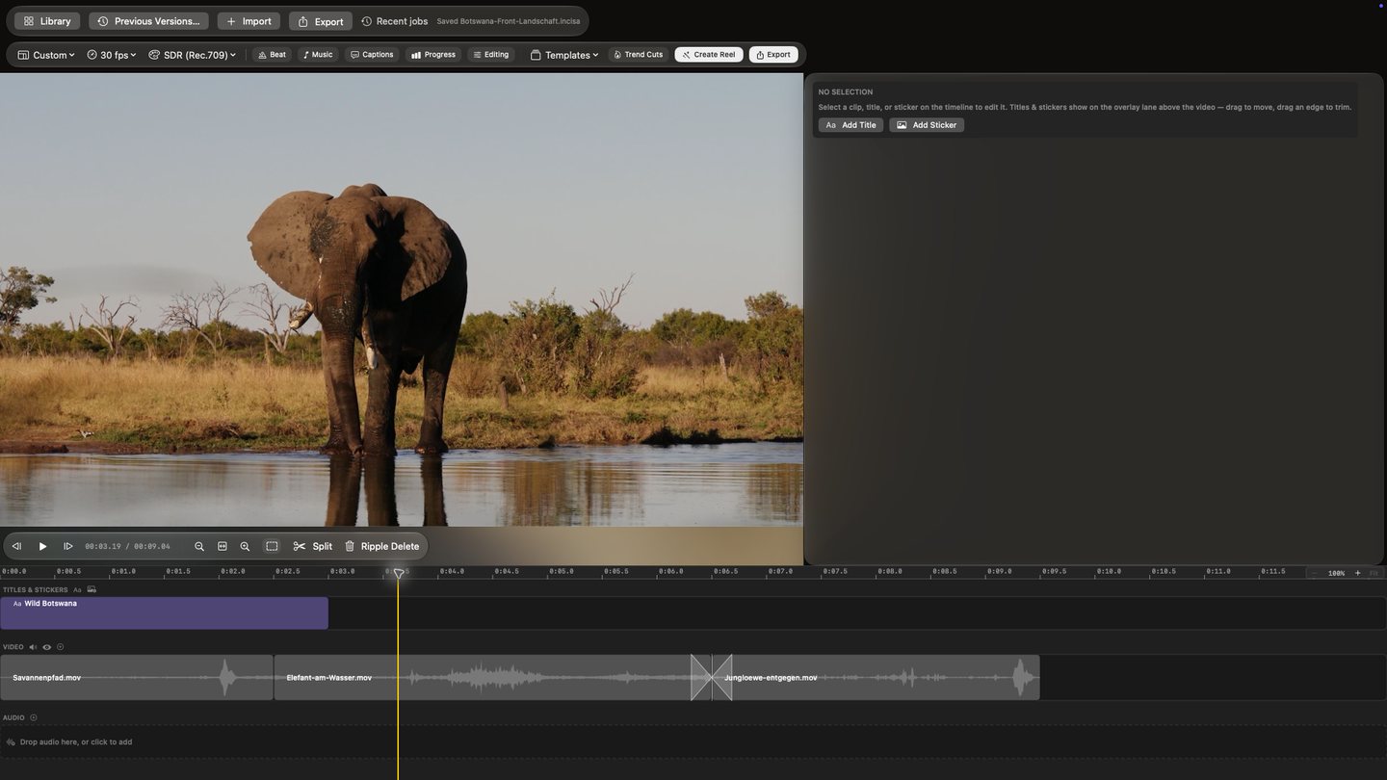Select the Wild Botswana title clip
The height and width of the screenshot is (780, 1387).
click(164, 612)
